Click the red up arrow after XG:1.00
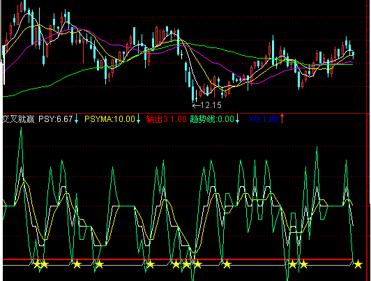Screen dimensions: 371x281 282,119
